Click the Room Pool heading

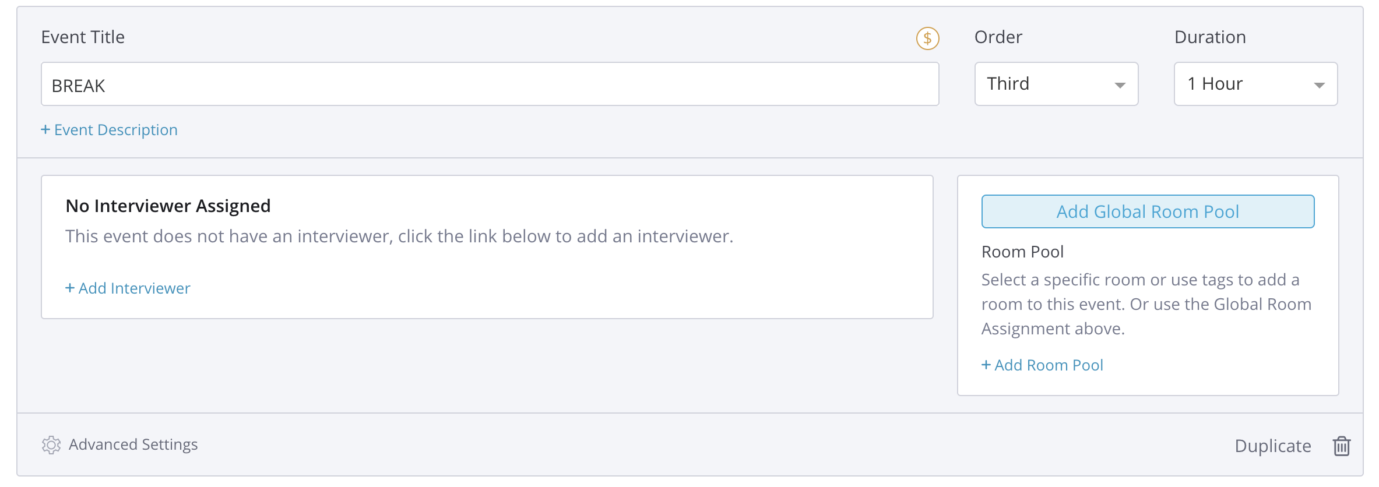tap(1022, 252)
